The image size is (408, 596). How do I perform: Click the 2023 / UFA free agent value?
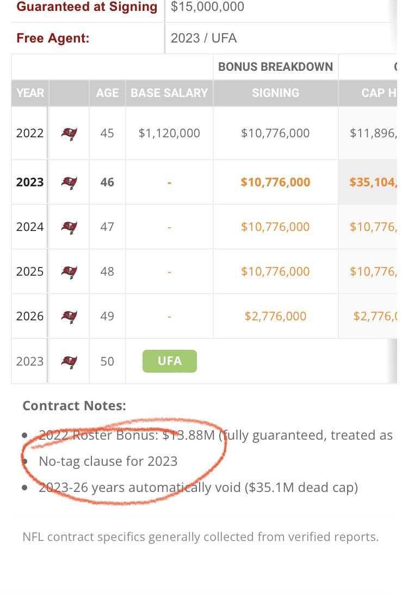tap(204, 38)
